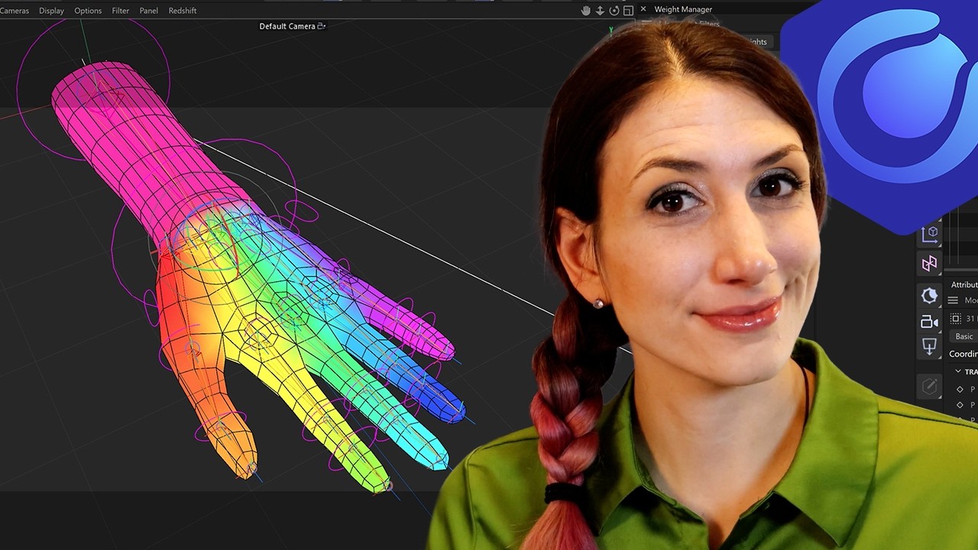Collapse the TRA section chevron
Image resolution: width=978 pixels, height=550 pixels.
pyautogui.click(x=958, y=371)
